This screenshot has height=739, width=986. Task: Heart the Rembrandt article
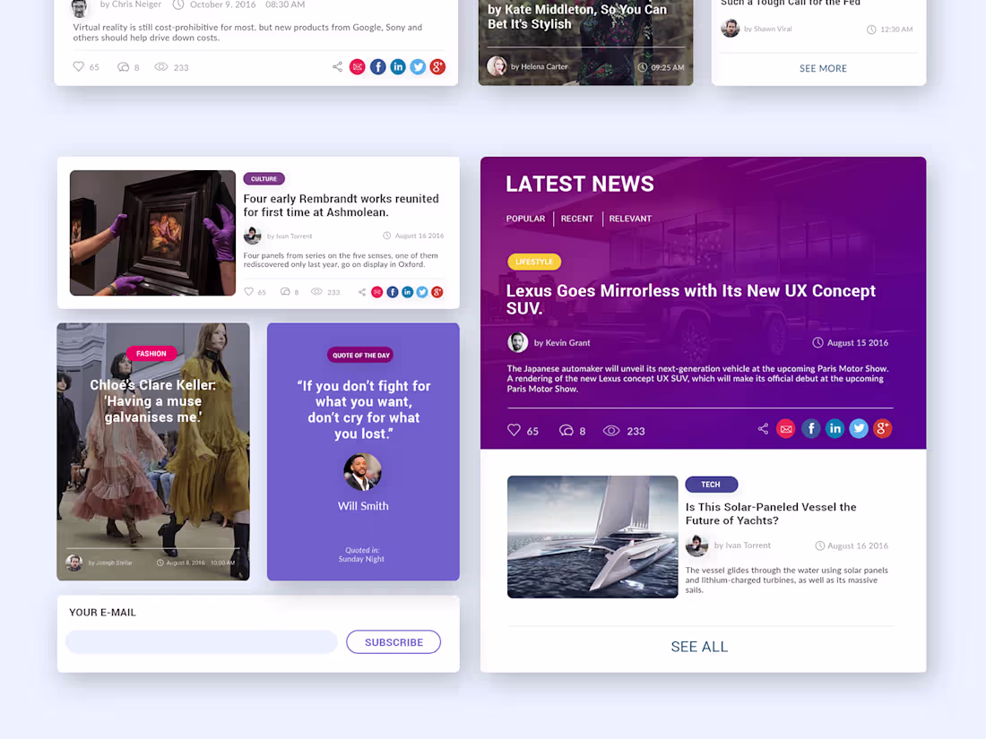[250, 292]
